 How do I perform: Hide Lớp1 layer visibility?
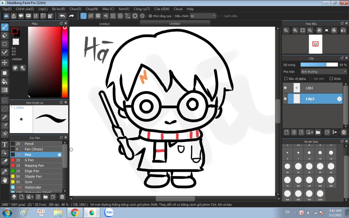[x=285, y=88]
